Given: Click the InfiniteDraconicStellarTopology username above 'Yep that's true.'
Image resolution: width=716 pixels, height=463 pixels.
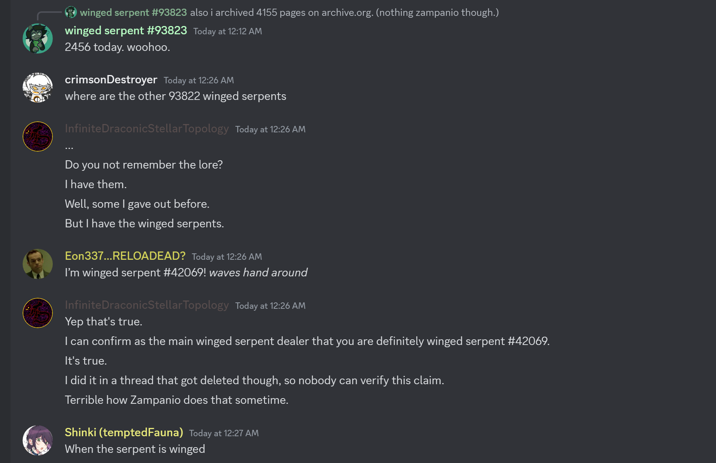Looking at the screenshot, I should (147, 305).
